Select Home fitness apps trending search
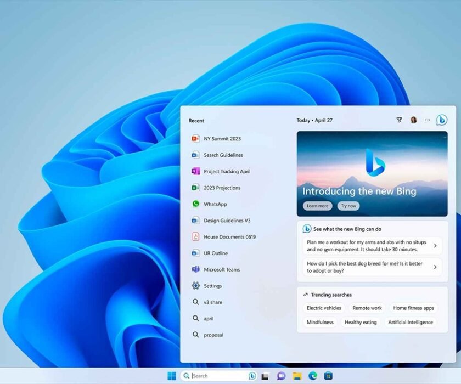 pyautogui.click(x=413, y=308)
